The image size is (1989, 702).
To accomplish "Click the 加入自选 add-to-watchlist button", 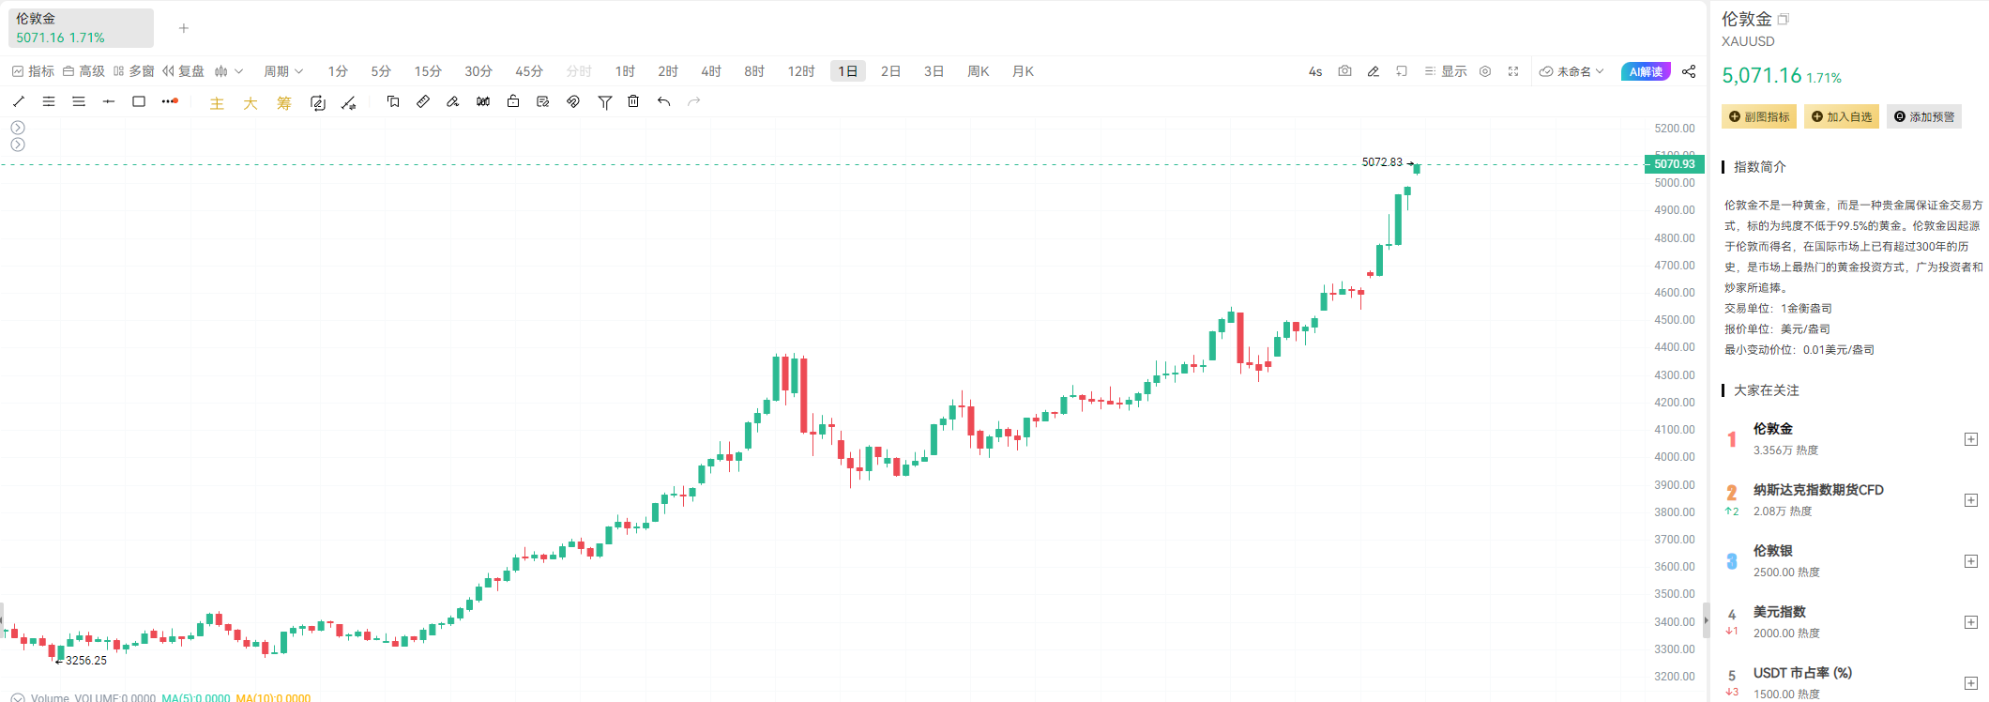I will click(x=1841, y=116).
